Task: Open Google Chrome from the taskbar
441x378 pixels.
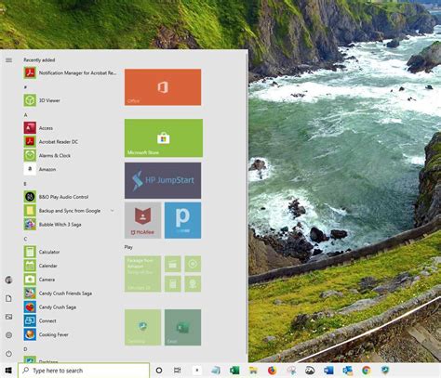Action: pos(367,371)
